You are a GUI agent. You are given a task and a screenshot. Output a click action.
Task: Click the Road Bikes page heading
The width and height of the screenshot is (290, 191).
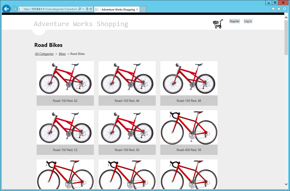[49, 45]
